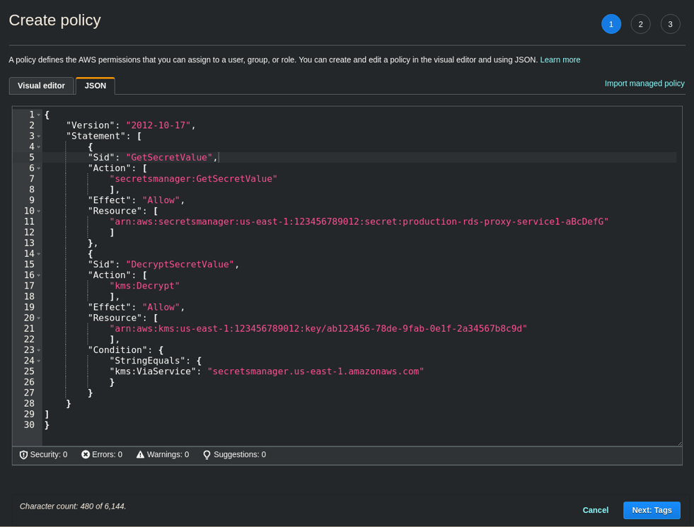This screenshot has height=527, width=694.
Task: Collapse the Condition block on line 23
Action: coord(37,349)
